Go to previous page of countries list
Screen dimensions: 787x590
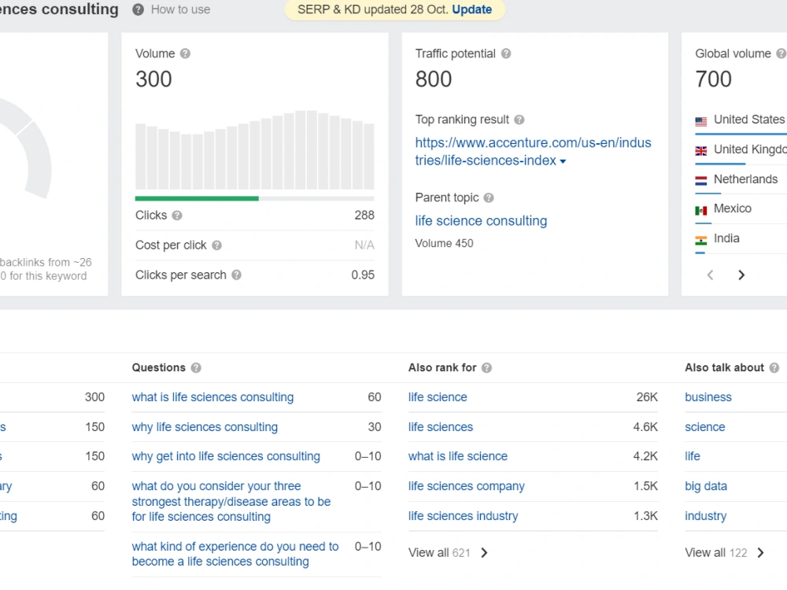(x=710, y=275)
